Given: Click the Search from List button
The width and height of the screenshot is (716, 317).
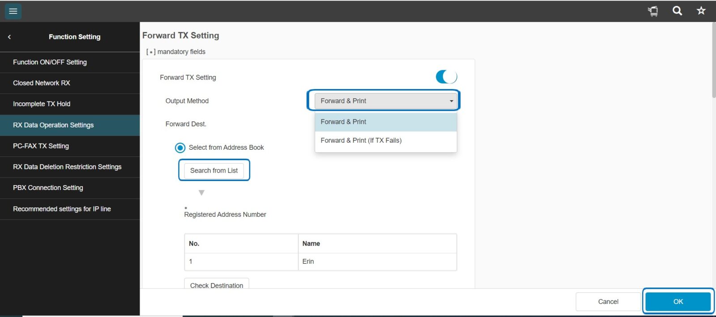Looking at the screenshot, I should 214,170.
